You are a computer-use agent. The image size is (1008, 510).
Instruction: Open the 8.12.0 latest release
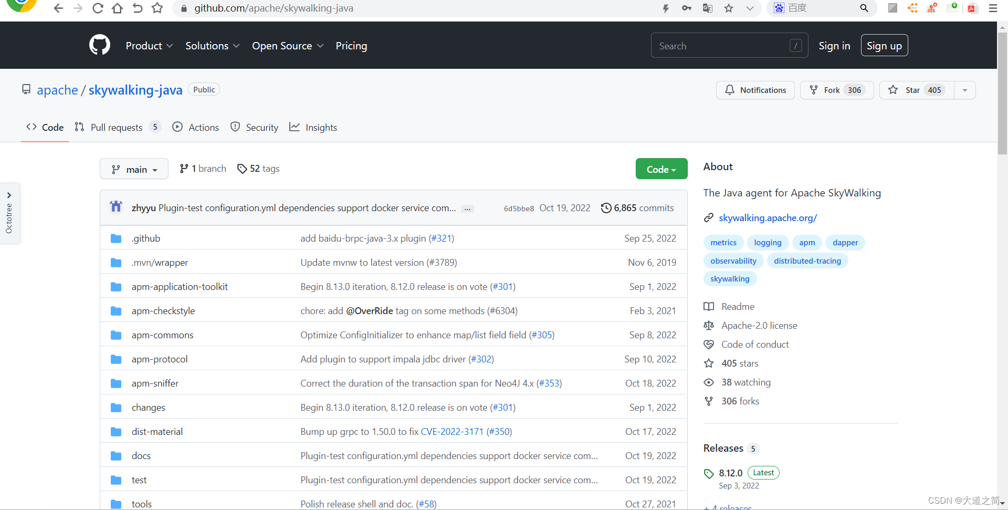730,473
